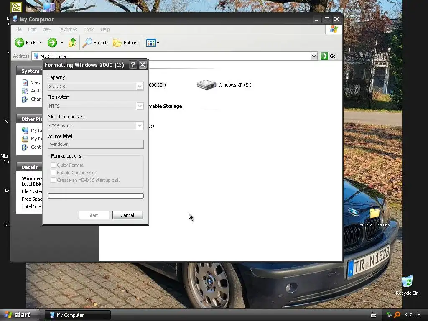This screenshot has width=428, height=321.
Task: Open My Network Places icon
Action: [25, 130]
